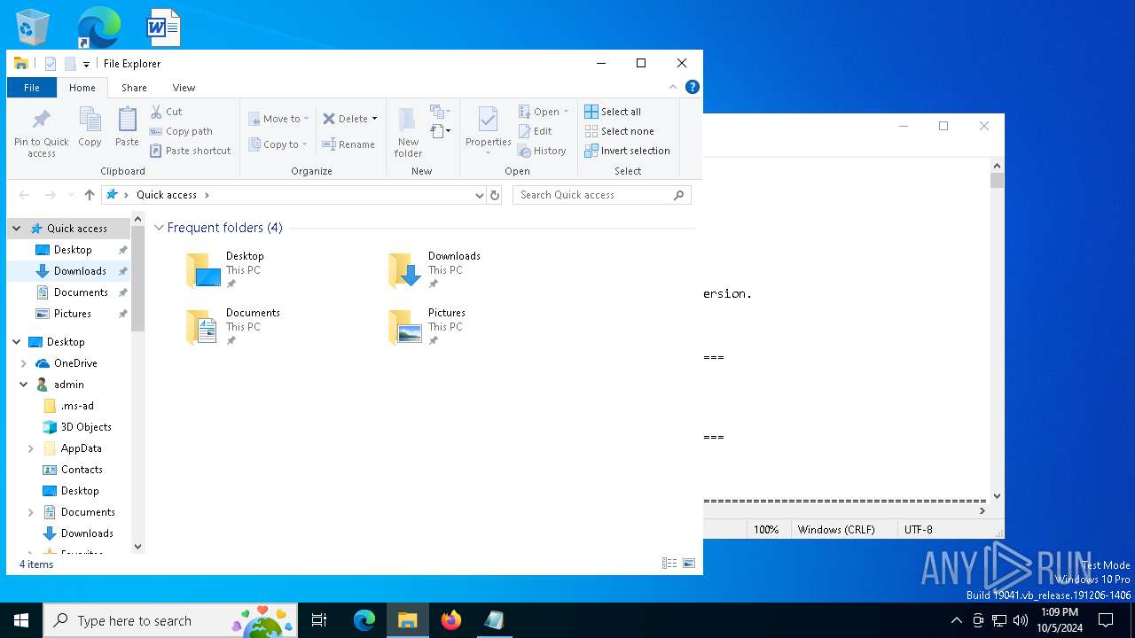Image resolution: width=1135 pixels, height=638 pixels.
Task: Switch to the Share ribbon tab
Action: point(134,88)
